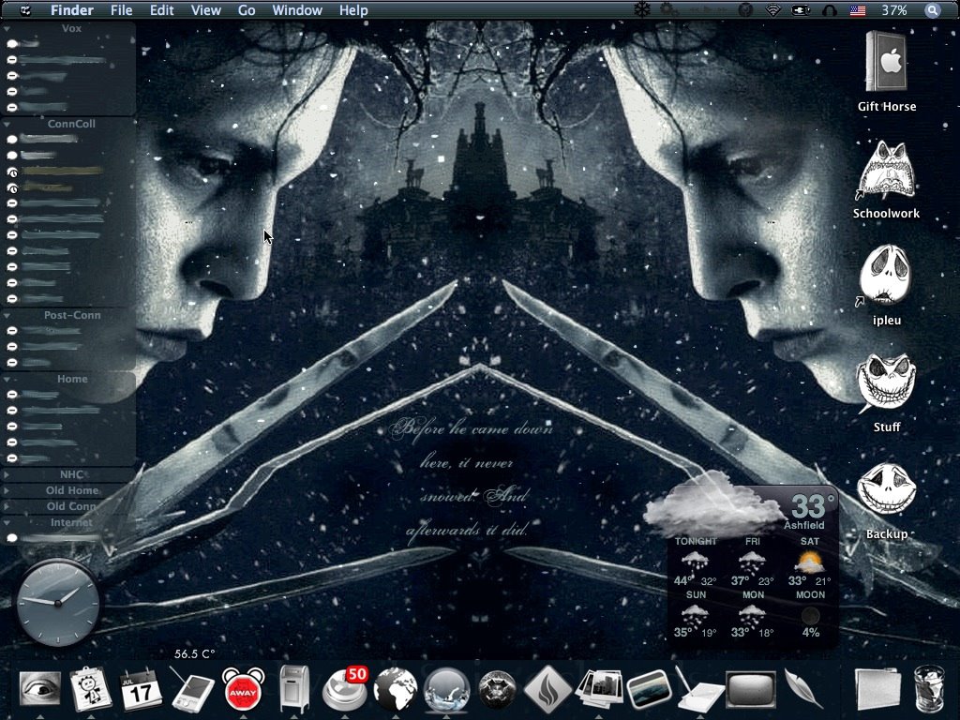Open the Wi-Fi status menu
960x720 pixels.
click(773, 9)
